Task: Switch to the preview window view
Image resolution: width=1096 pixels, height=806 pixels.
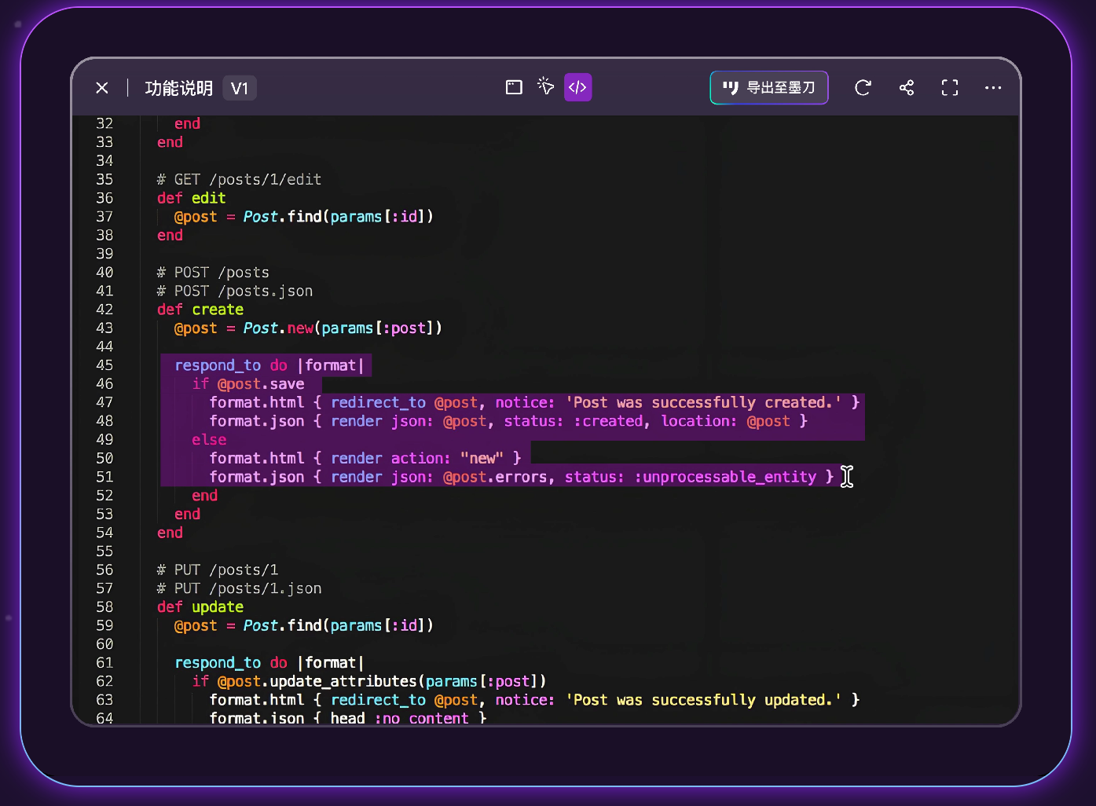Action: 514,87
